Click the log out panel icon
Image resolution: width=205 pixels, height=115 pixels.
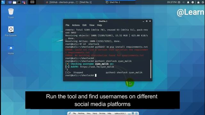click(203, 2)
